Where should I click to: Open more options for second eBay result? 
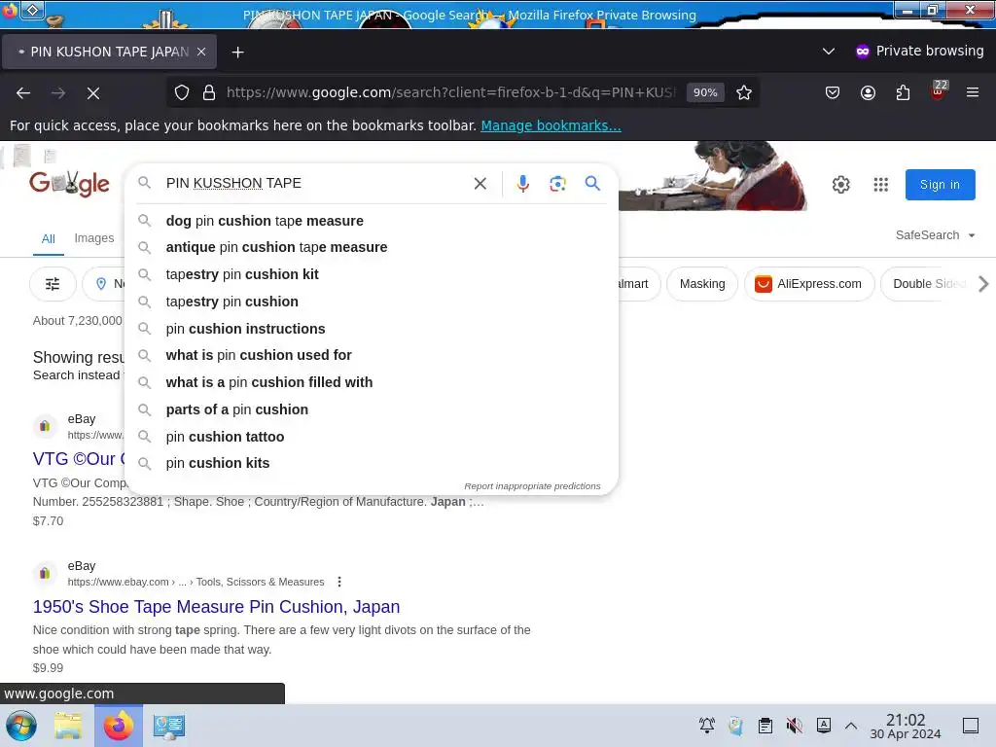(339, 582)
